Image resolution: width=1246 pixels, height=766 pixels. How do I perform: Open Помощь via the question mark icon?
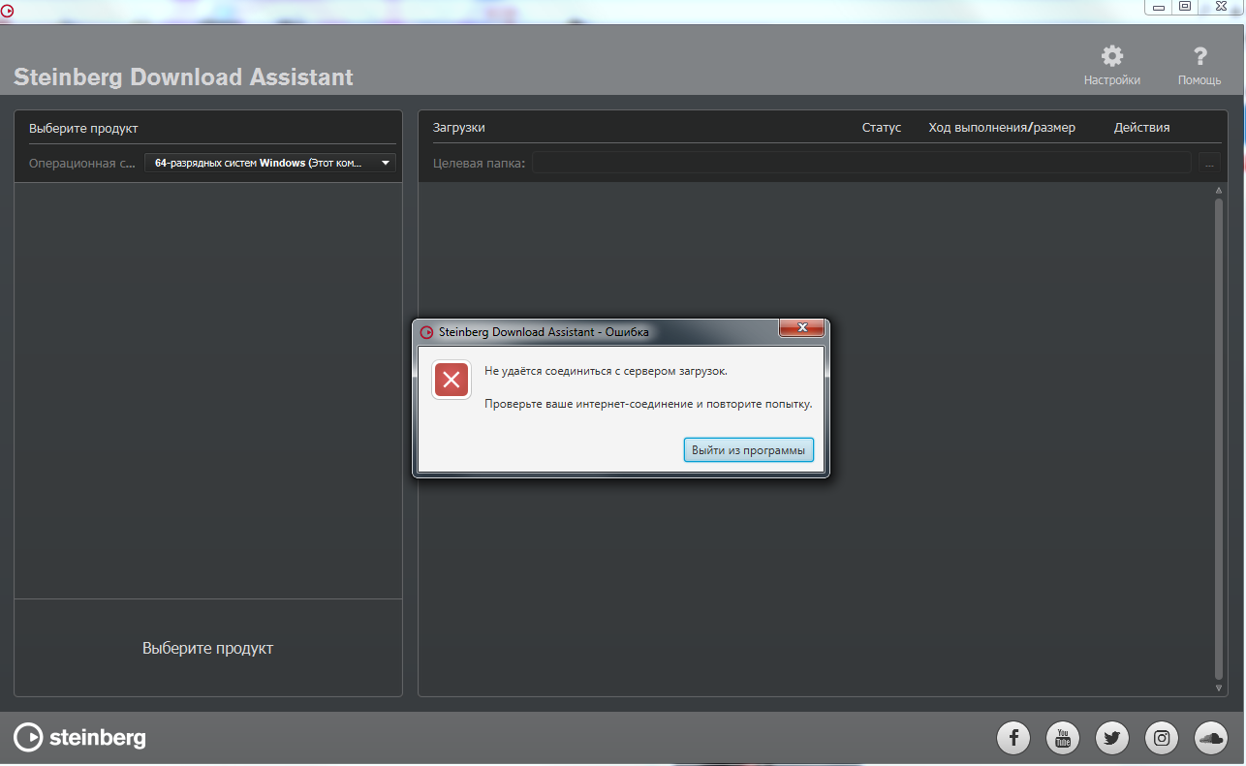pos(1199,56)
